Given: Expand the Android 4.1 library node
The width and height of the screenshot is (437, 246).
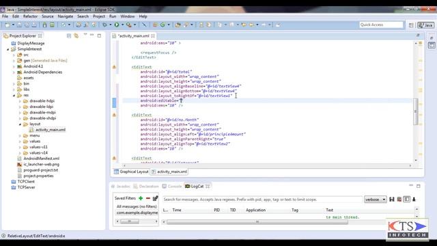Looking at the screenshot, I should (14, 66).
